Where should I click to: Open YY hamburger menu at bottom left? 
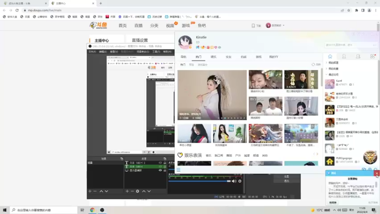click(x=179, y=170)
